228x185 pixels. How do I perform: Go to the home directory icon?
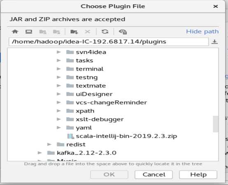click(x=15, y=32)
